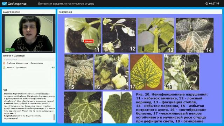Image resolution: width=224 pixels, height=126 pixels.
Task: Click the ПОДЕЛИТЬСЯ panel header
Action: click(65, 12)
